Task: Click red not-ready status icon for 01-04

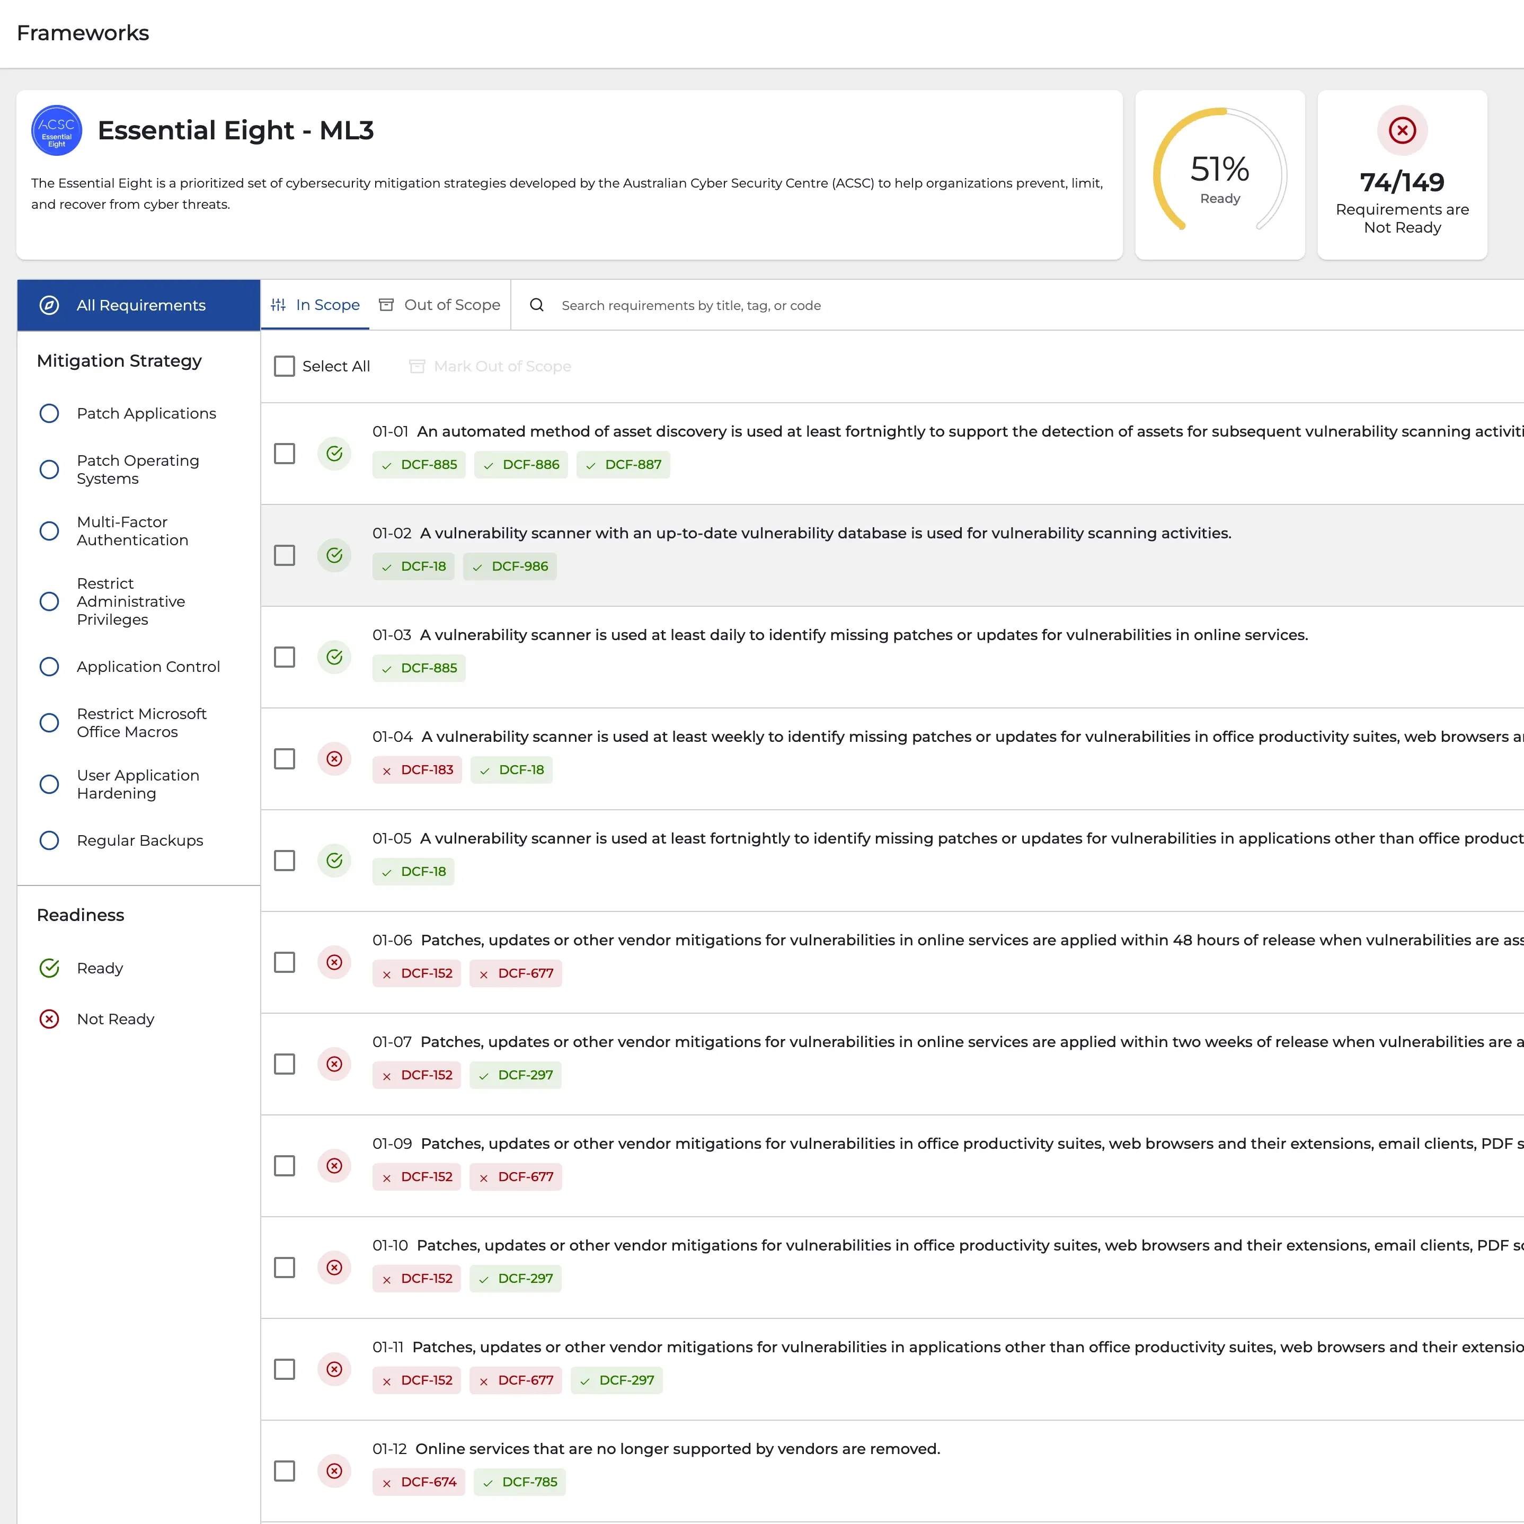Action: coord(334,759)
